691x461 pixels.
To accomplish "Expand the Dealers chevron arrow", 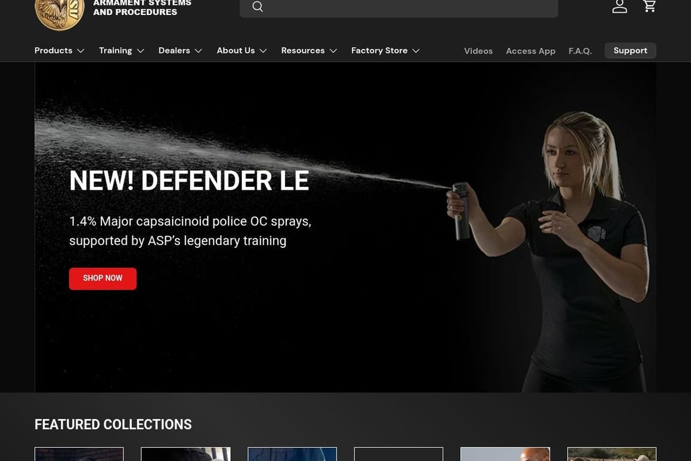I will tap(199, 51).
